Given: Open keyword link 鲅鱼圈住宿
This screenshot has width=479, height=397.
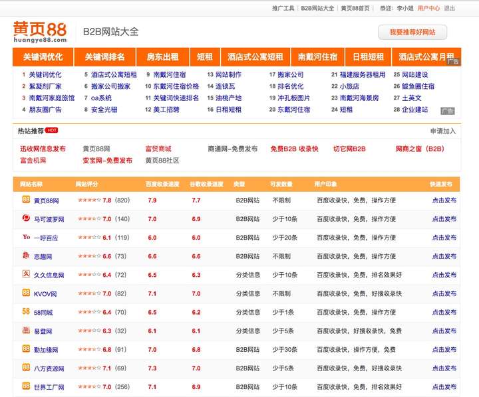Looking at the screenshot, I should pos(418,86).
